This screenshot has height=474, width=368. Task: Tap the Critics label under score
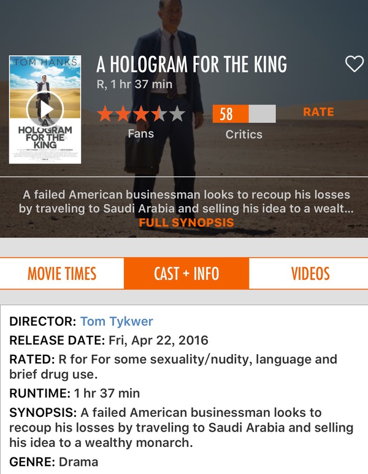pyautogui.click(x=244, y=134)
